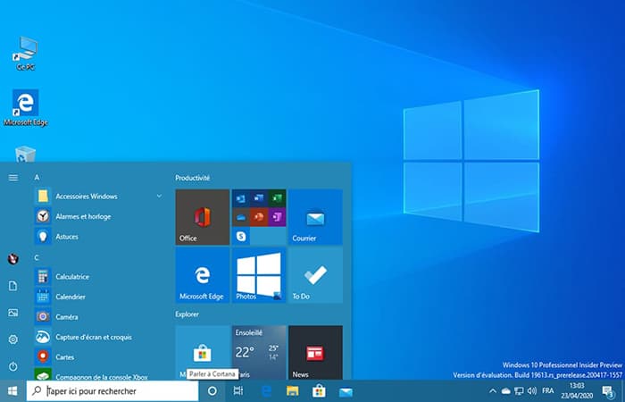Viewport: 625px width, 402px height.
Task: Open the clock showing 13:03
Action: [577, 391]
